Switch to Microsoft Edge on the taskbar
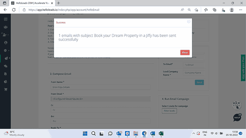The height and width of the screenshot is (138, 246). click(144, 133)
